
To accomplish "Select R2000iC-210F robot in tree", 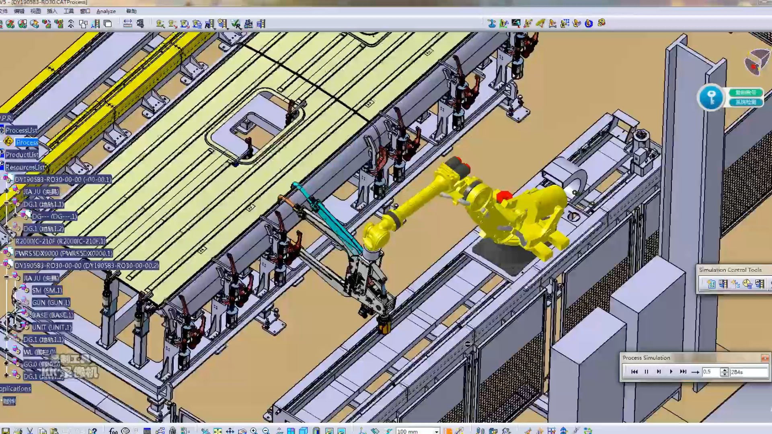I will tap(60, 241).
